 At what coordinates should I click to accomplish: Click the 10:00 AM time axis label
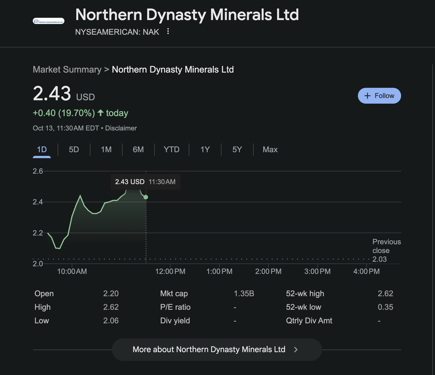tap(72, 271)
